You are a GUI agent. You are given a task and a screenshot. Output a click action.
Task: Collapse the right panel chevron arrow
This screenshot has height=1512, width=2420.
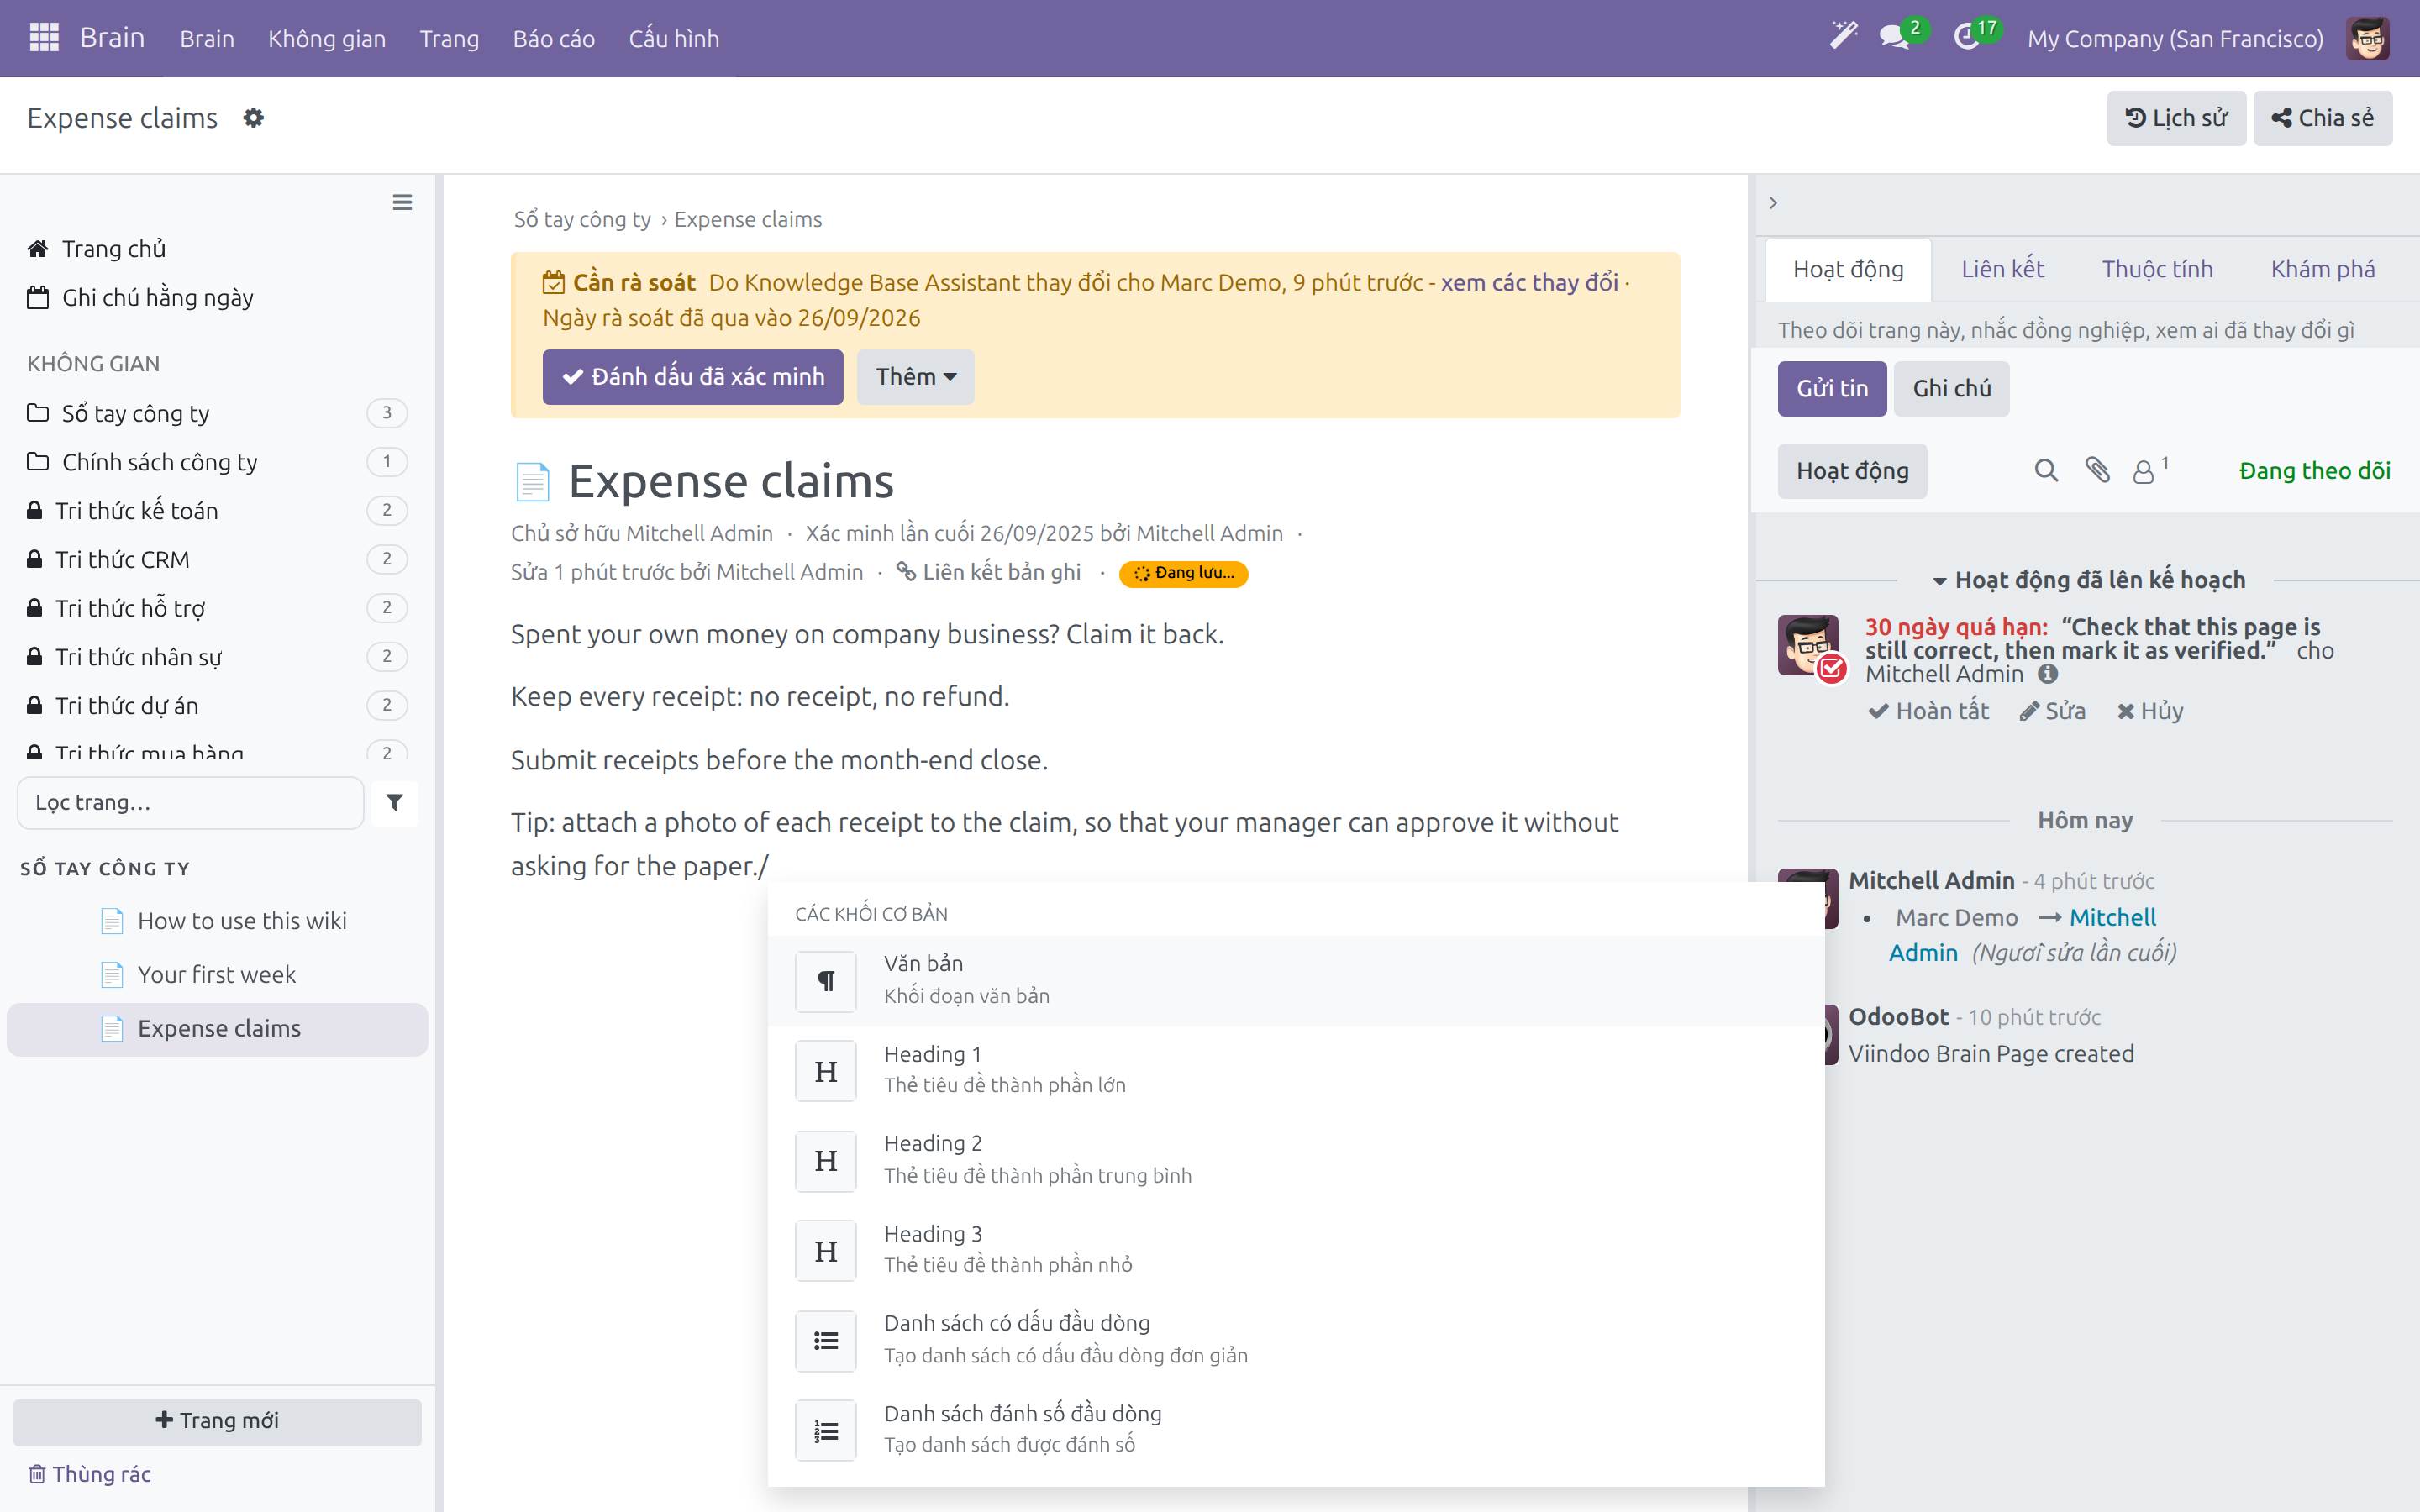point(1773,203)
